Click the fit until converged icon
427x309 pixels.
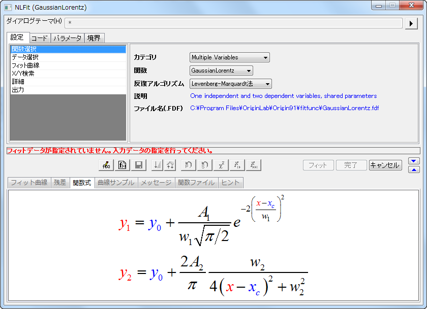tap(254, 165)
